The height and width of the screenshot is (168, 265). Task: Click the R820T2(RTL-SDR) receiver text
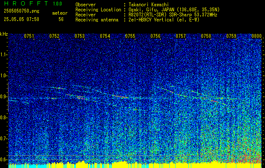click(x=172, y=15)
